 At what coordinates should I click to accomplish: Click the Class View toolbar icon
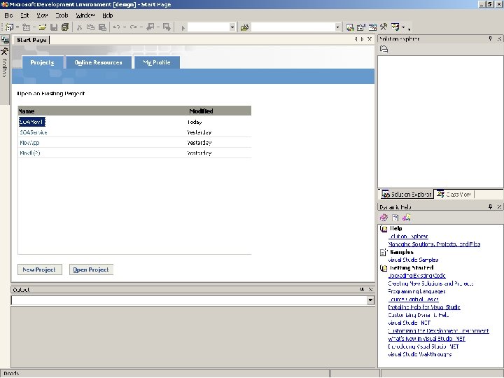[395, 27]
